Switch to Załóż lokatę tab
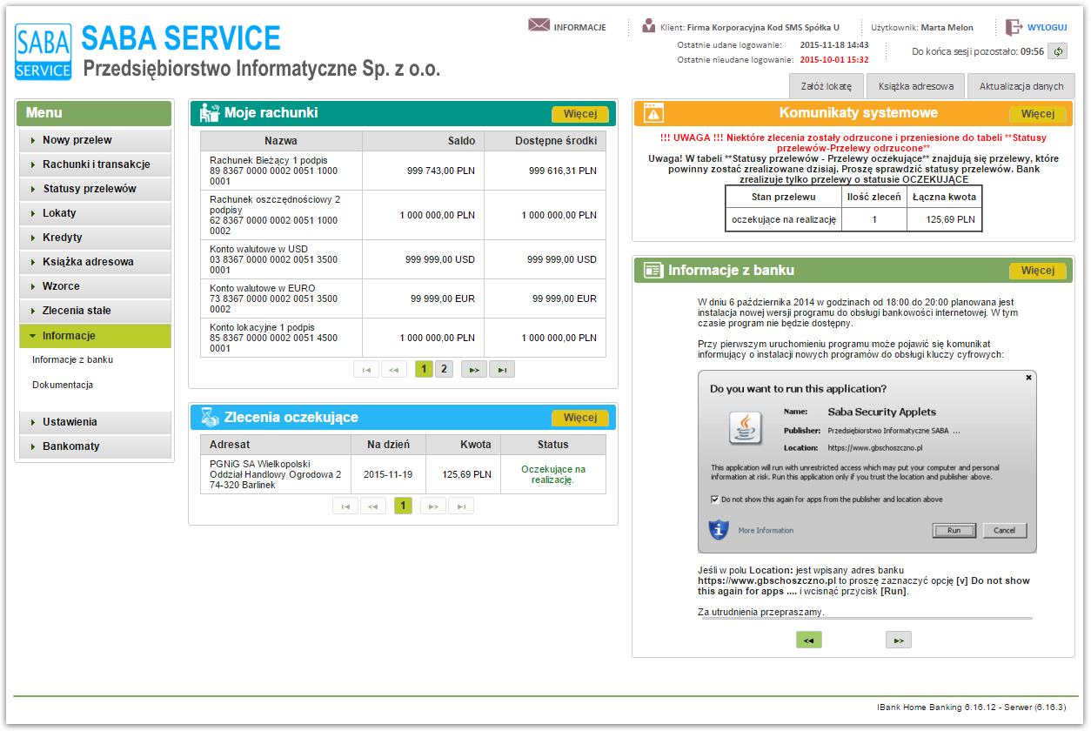This screenshot has width=1091, height=731. point(827,86)
